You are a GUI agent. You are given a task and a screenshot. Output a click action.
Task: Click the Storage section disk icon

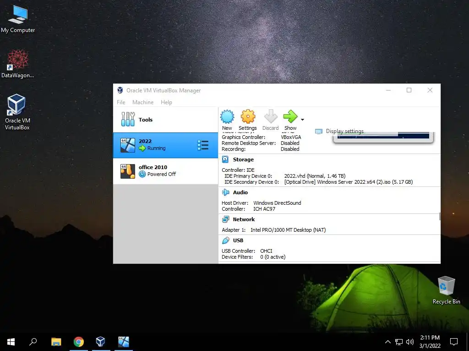pos(225,160)
